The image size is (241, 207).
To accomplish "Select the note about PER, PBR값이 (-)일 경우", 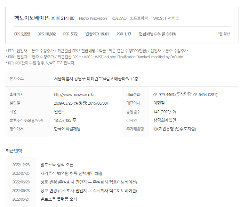I will (40, 63).
